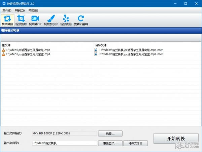Open the 视频加水印 watermark tool
202x152 pixels.
point(51,20)
